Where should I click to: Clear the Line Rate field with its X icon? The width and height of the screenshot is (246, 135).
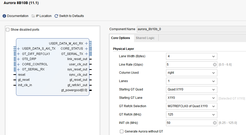[215, 65]
